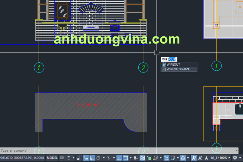243x162 pixels.
Task: Toggle Dynamic Input icon
Action: click(86, 158)
